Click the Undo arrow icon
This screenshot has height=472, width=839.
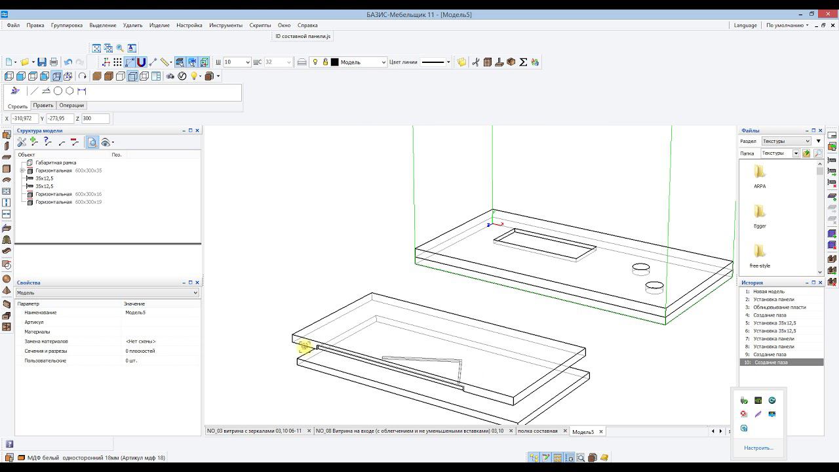(x=68, y=62)
